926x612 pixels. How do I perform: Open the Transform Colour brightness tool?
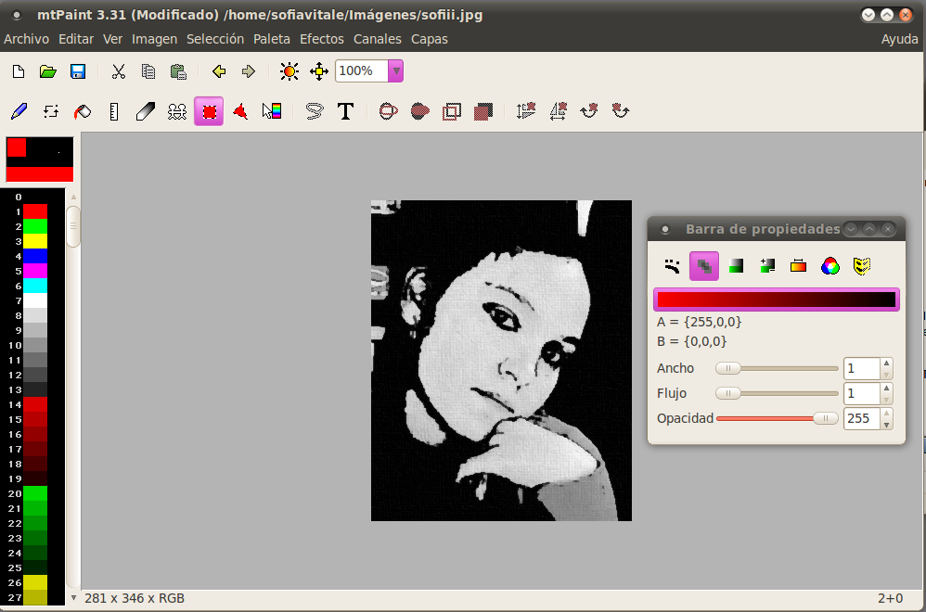(289, 71)
